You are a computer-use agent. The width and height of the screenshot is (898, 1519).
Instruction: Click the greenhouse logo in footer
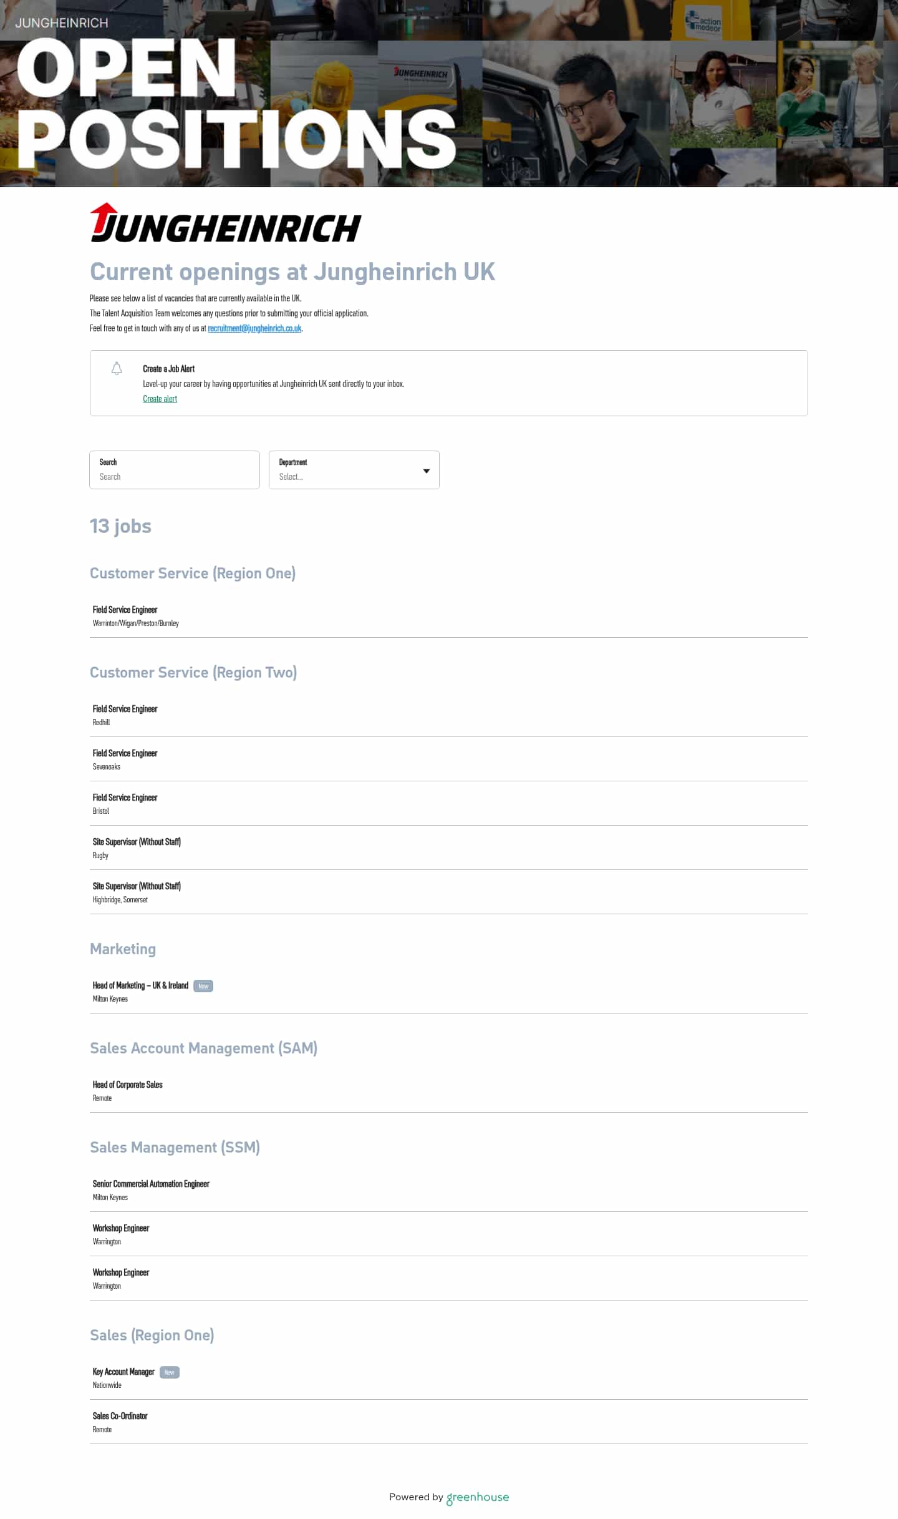tap(478, 1497)
